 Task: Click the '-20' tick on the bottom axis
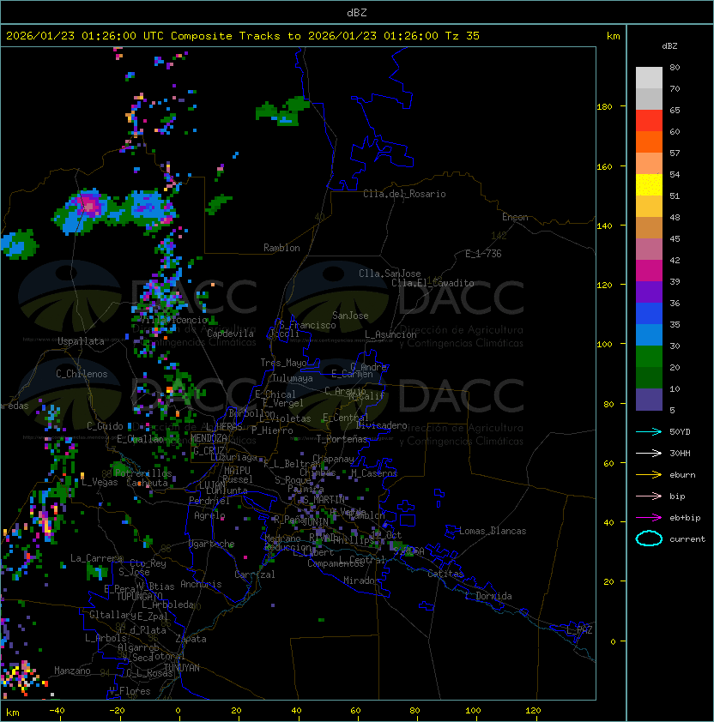click(x=117, y=711)
